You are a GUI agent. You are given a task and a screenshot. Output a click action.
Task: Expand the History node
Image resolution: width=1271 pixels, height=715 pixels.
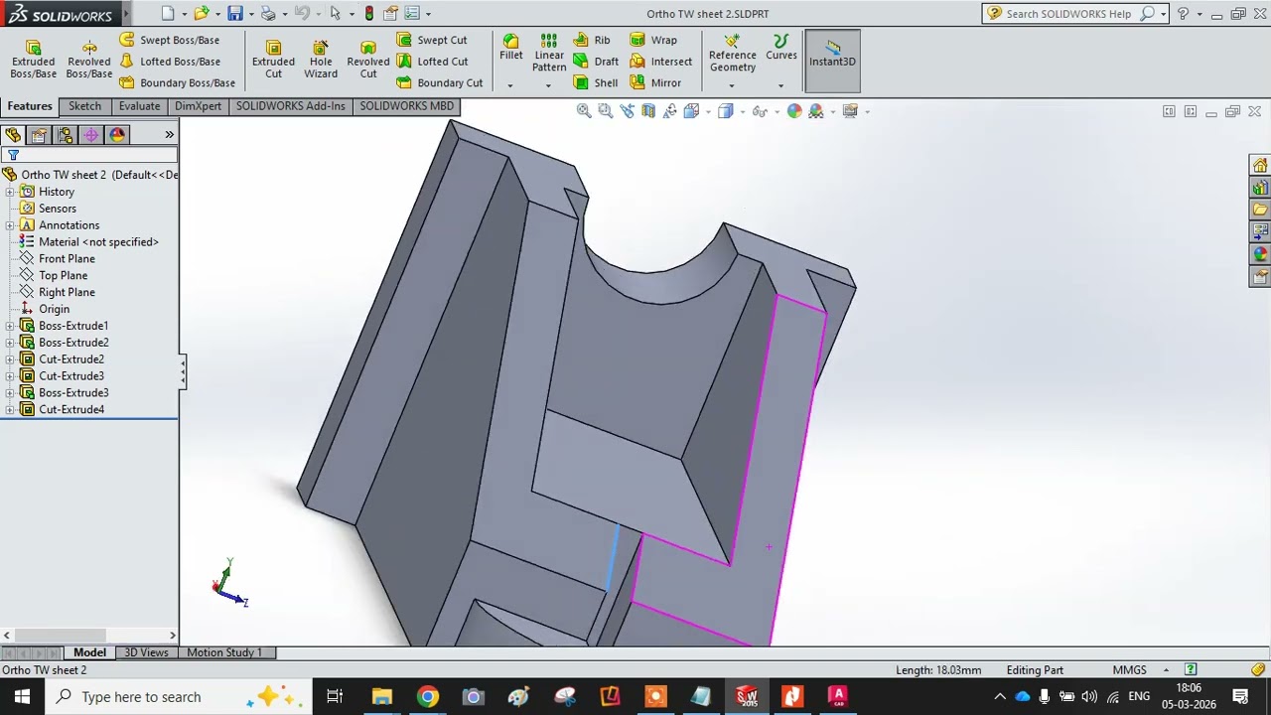10,192
